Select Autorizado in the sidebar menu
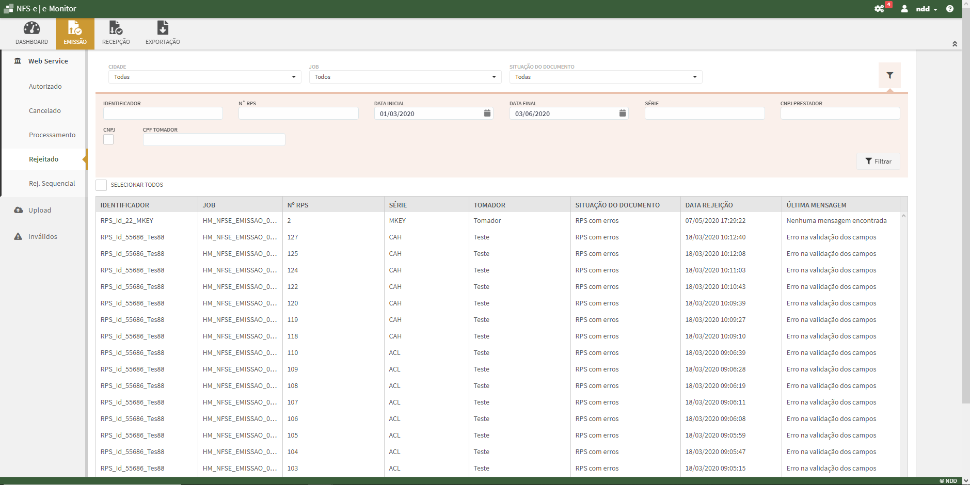The height and width of the screenshot is (485, 970). coord(45,86)
